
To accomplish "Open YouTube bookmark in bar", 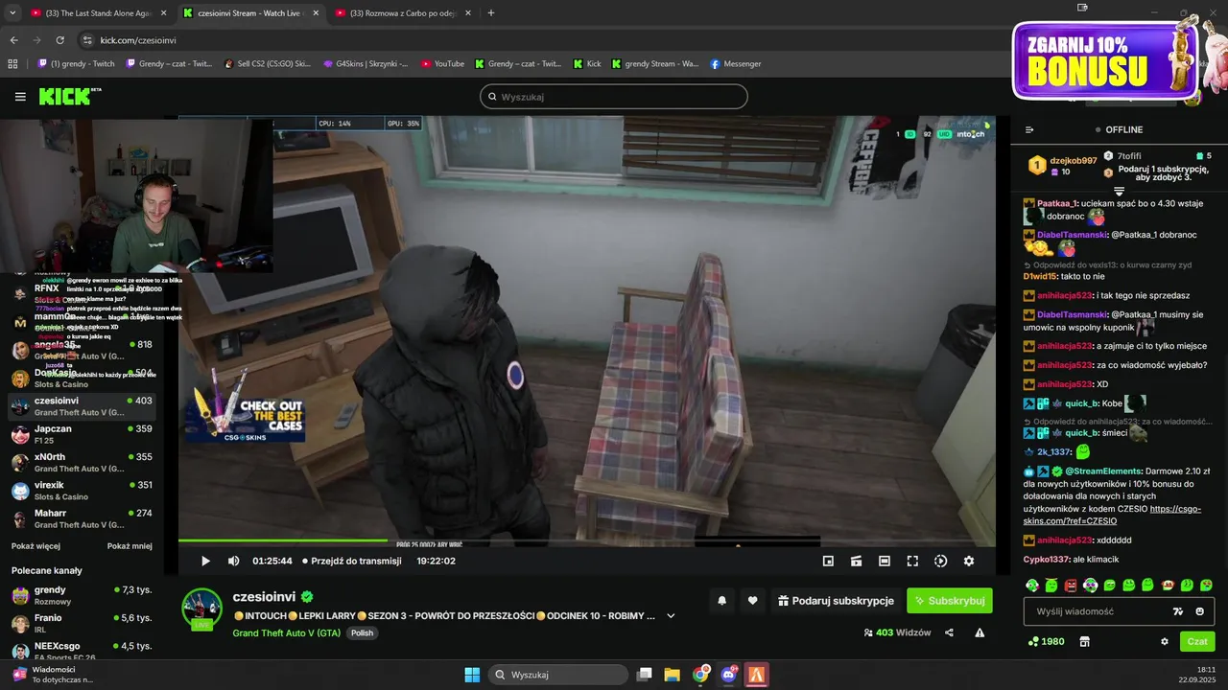I will coord(442,64).
